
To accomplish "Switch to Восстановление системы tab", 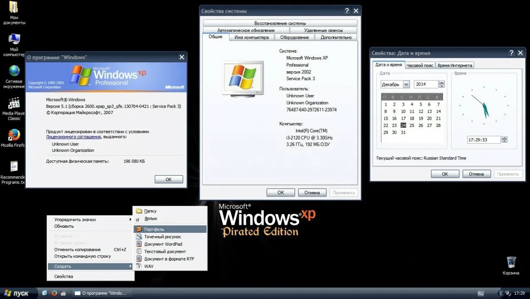I will [x=280, y=23].
